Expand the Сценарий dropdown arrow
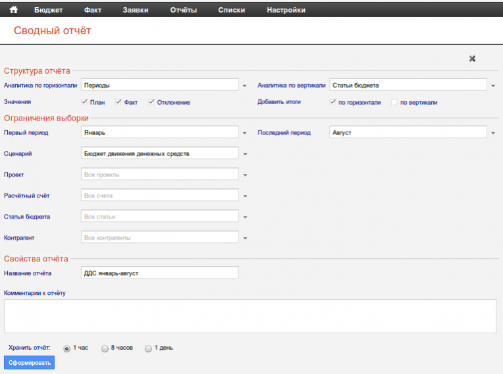The height and width of the screenshot is (374, 503). [244, 154]
